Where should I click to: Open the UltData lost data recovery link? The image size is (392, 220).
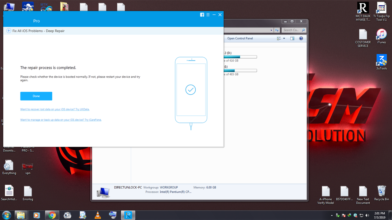pyautogui.click(x=55, y=109)
